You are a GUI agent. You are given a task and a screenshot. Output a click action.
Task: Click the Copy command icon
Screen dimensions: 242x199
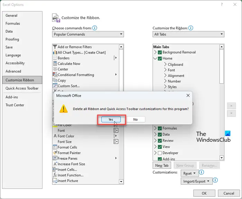[55, 80]
